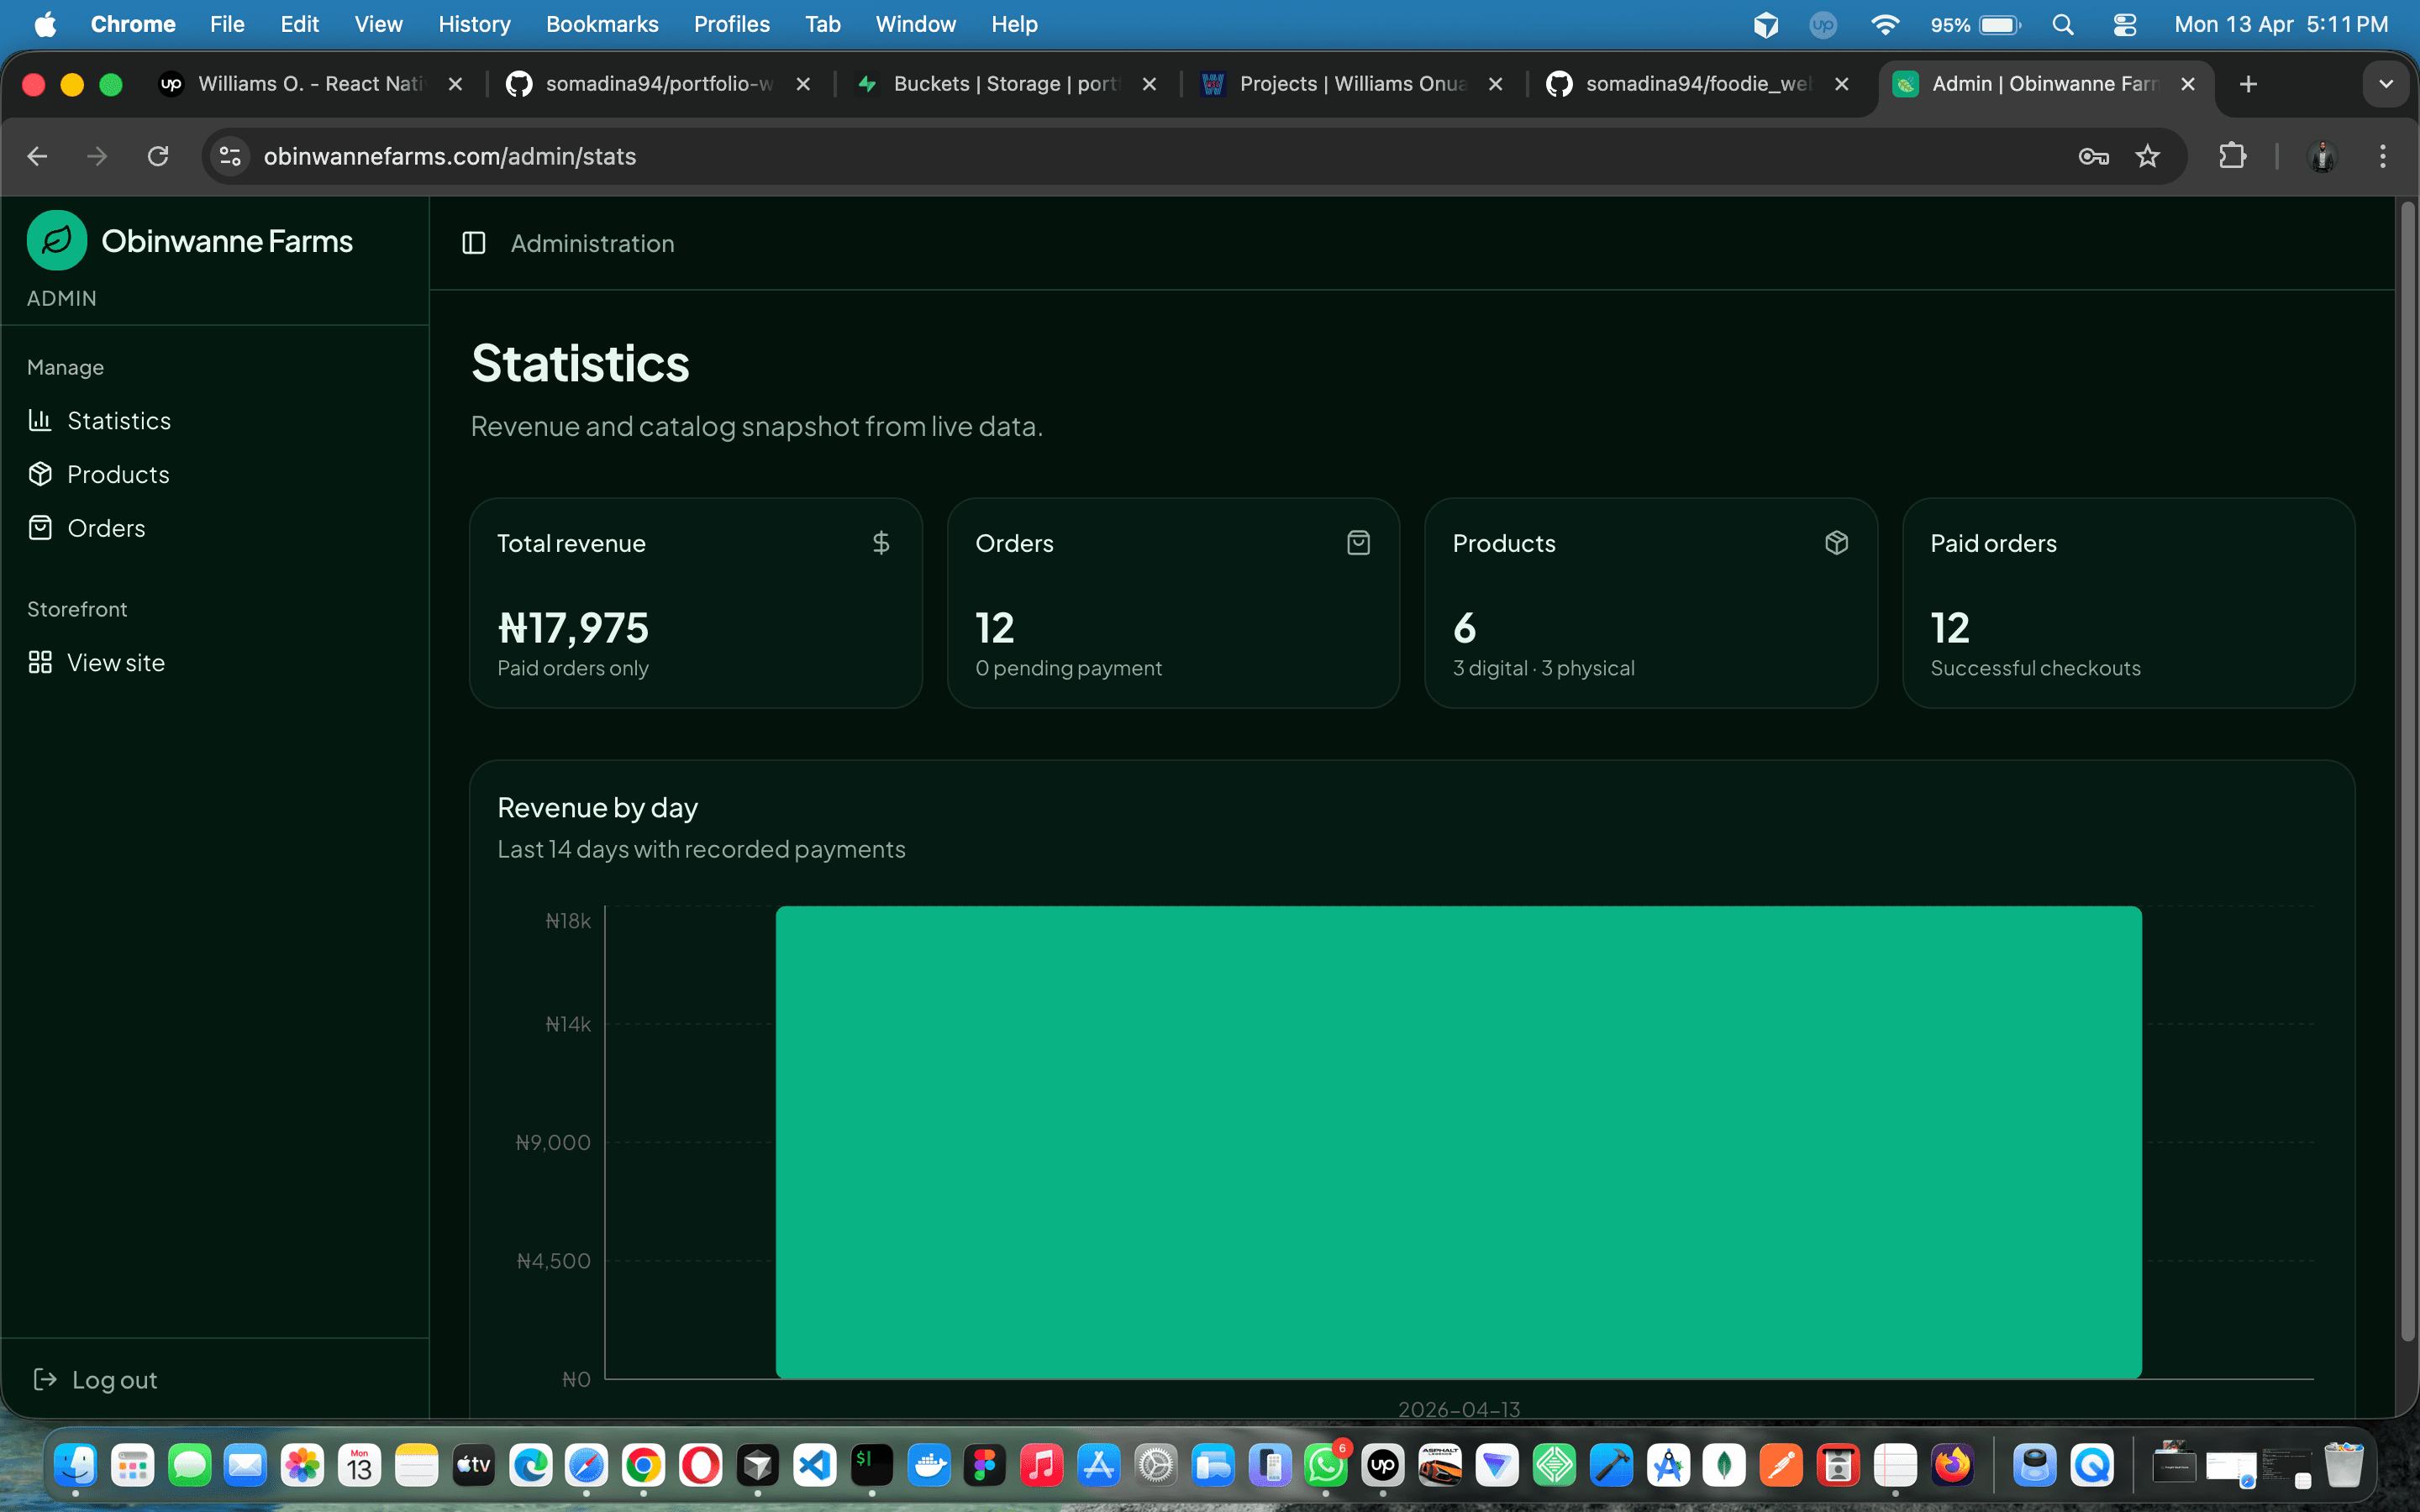Click the dollar icon on Total revenue card
The width and height of the screenshot is (2420, 1512).
click(880, 543)
